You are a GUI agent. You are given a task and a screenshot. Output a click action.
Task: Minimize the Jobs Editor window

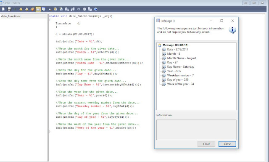point(246,3)
